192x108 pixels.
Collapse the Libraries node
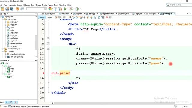pos(3,52)
